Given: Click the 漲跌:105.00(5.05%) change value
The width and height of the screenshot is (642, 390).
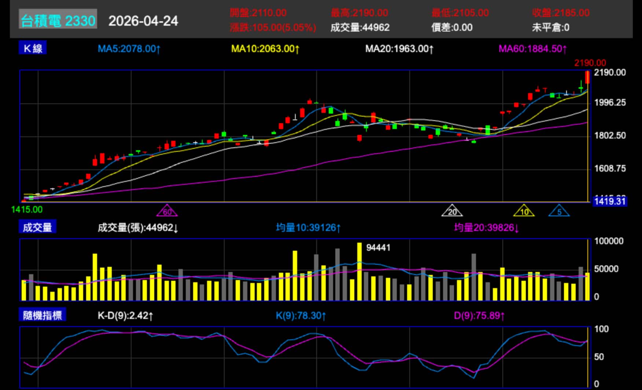Looking at the screenshot, I should click(x=273, y=27).
